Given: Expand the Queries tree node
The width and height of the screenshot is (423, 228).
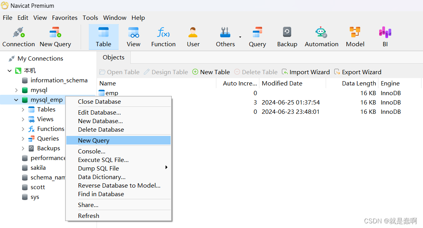Looking at the screenshot, I should pyautogui.click(x=23, y=139).
